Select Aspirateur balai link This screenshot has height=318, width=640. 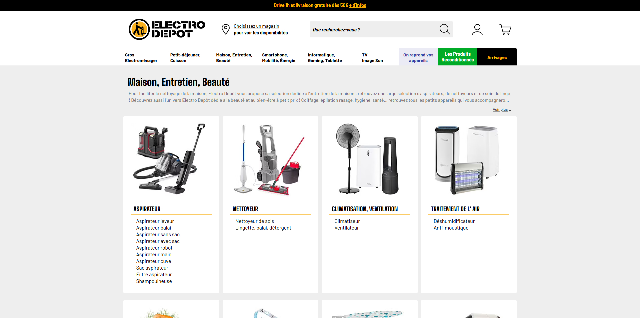(154, 228)
